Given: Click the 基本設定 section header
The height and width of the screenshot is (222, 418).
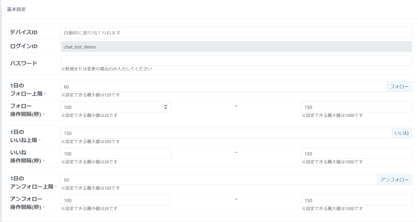Looking at the screenshot, I should click(16, 9).
